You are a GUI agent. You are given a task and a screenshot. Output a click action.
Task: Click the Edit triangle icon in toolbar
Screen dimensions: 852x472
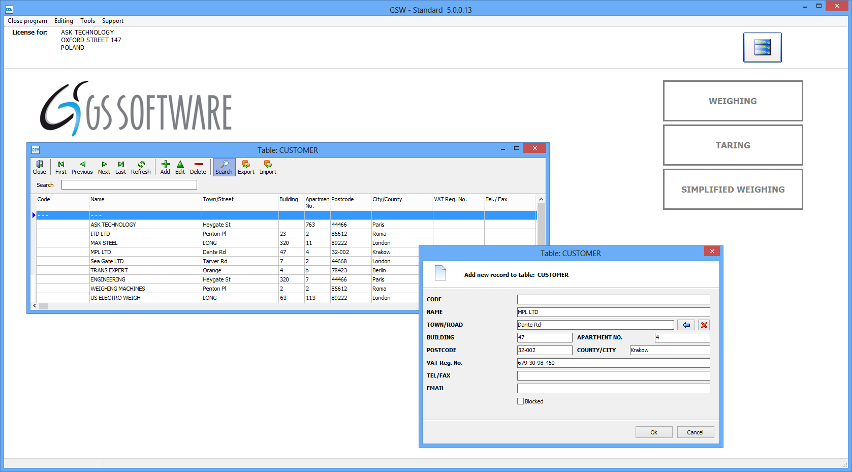[180, 167]
